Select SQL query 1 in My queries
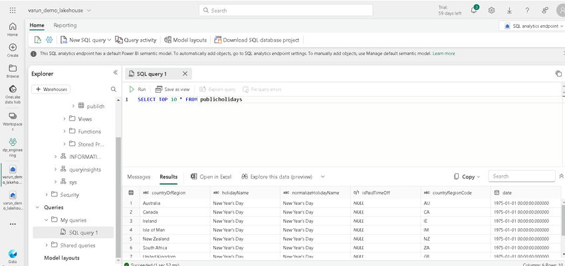This screenshot has width=565, height=266. tap(73, 233)
